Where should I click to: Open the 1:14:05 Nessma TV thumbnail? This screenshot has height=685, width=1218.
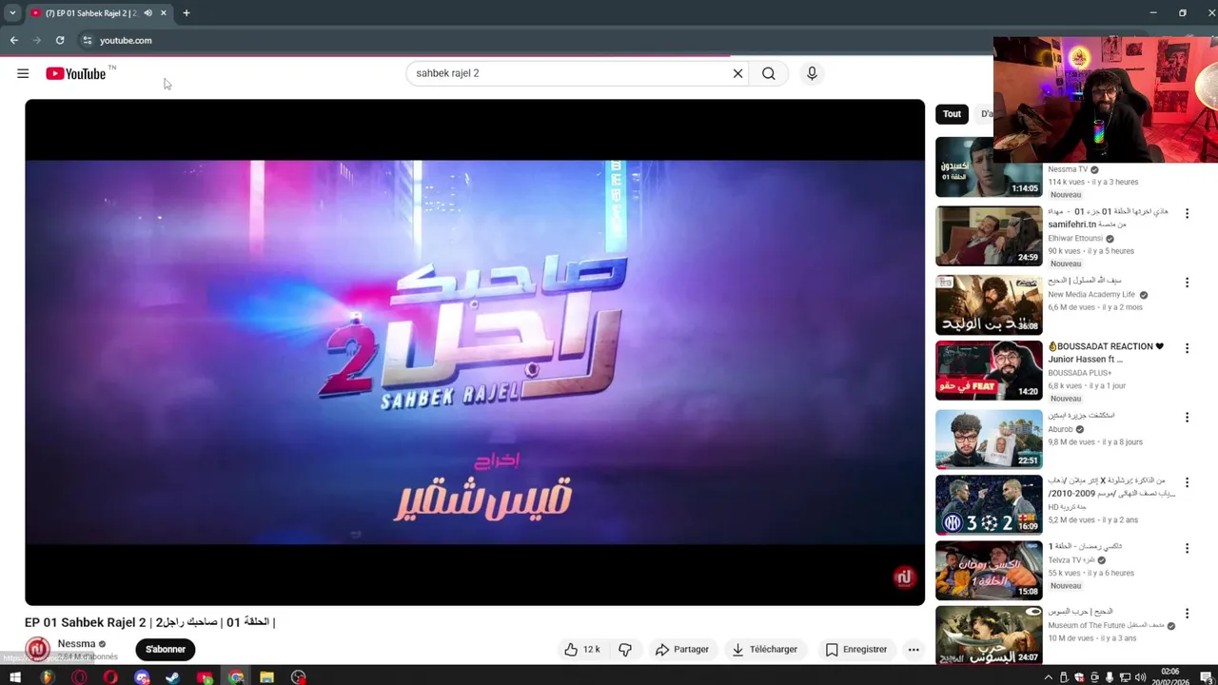click(x=989, y=166)
